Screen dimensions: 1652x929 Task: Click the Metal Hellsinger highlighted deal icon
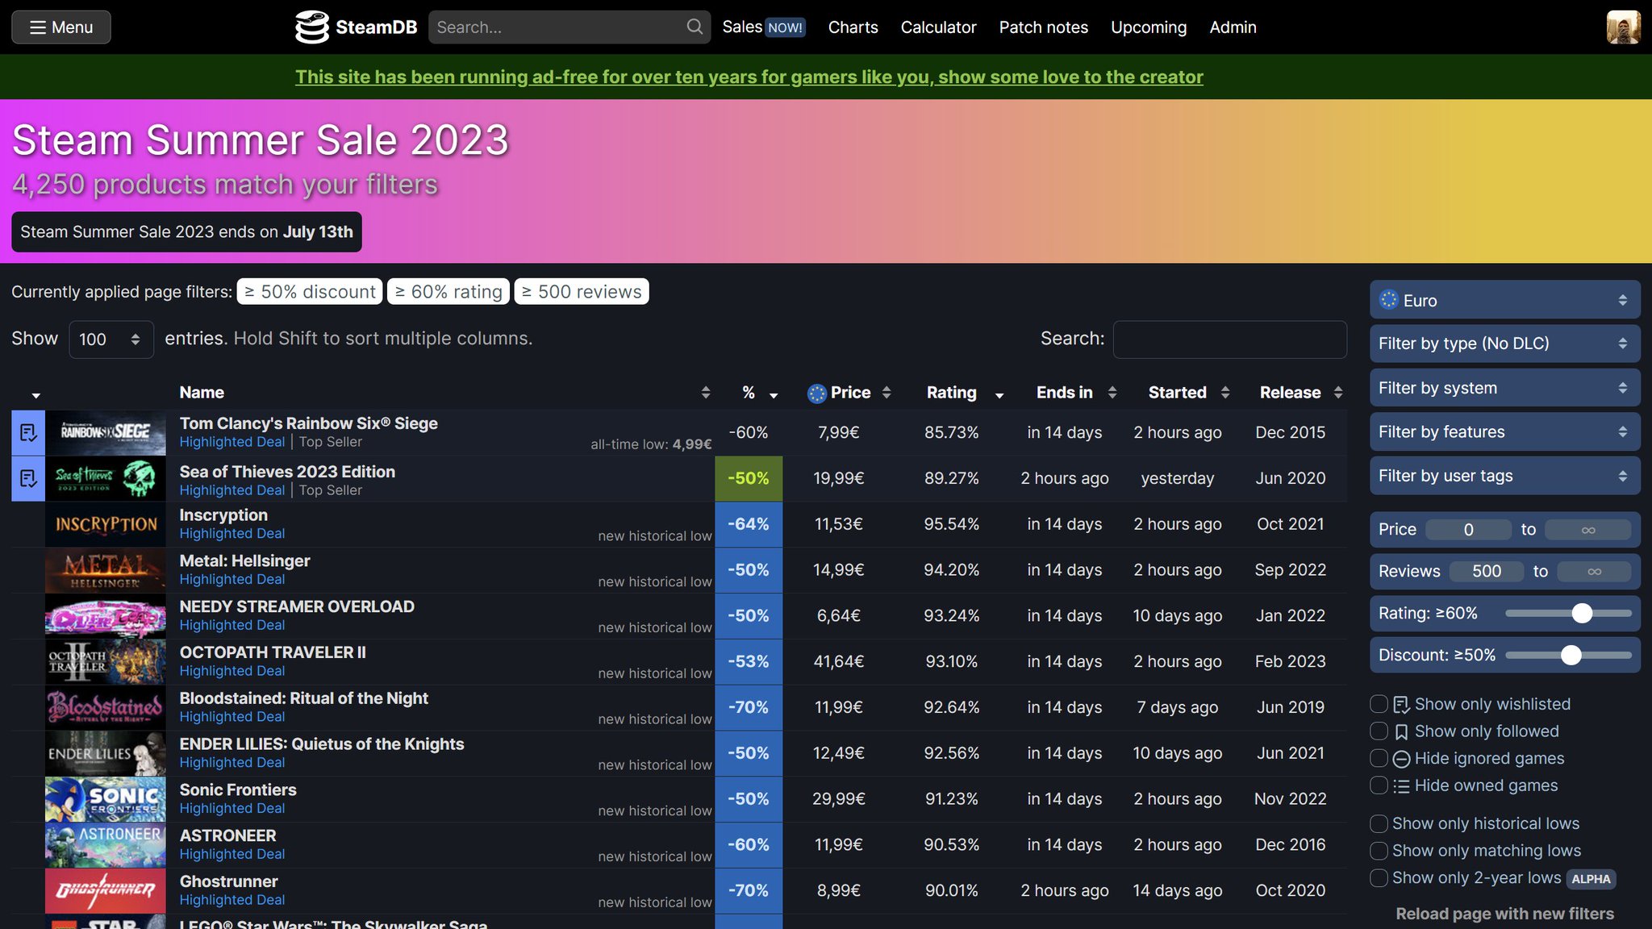pos(106,569)
